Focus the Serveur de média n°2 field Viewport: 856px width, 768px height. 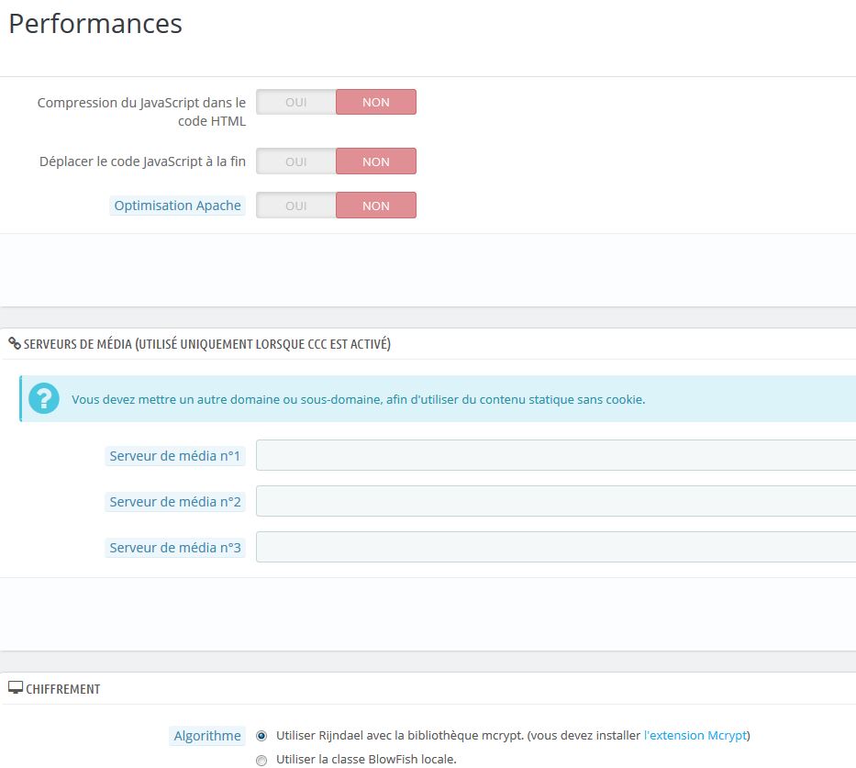pos(556,501)
